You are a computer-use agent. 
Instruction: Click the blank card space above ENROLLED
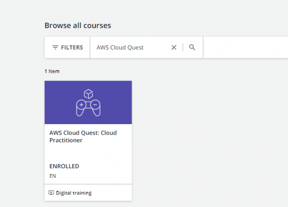[x=88, y=153]
